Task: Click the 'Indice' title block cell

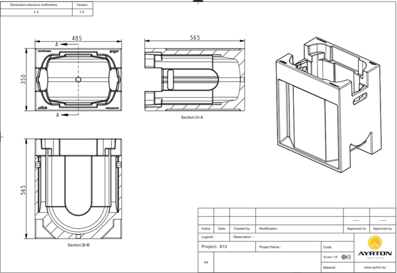Action: (206, 229)
